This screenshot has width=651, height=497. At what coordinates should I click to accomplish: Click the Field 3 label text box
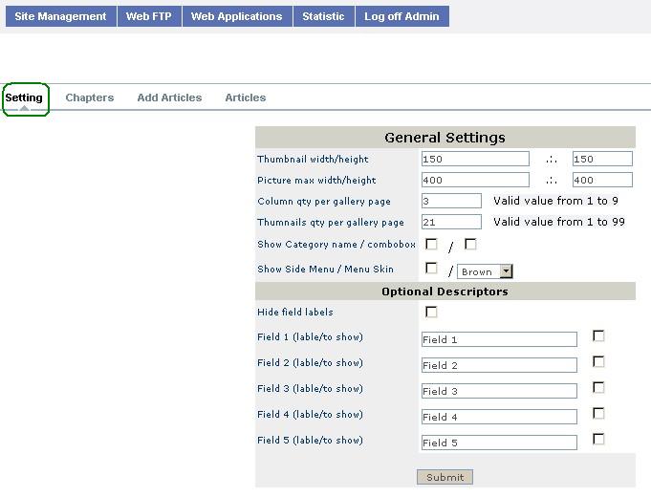click(499, 391)
